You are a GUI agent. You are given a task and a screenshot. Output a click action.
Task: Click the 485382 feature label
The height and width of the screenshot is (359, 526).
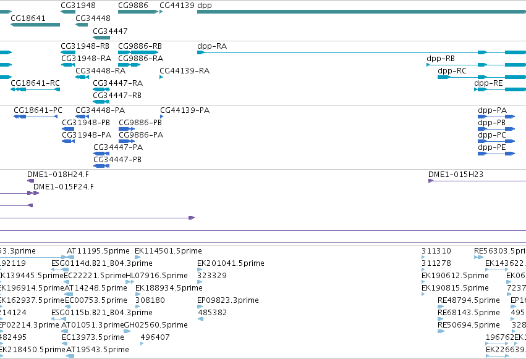point(213,313)
